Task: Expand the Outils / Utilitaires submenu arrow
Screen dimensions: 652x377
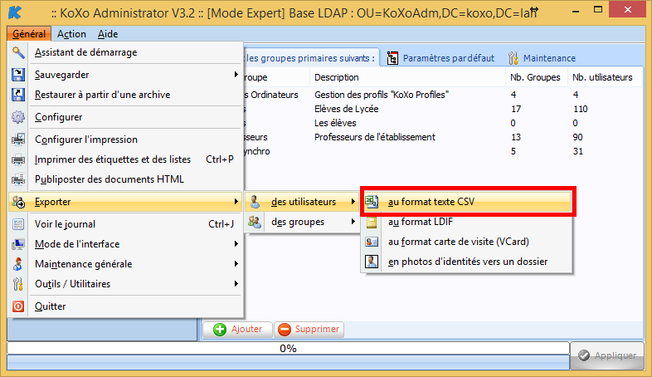Action: (236, 284)
